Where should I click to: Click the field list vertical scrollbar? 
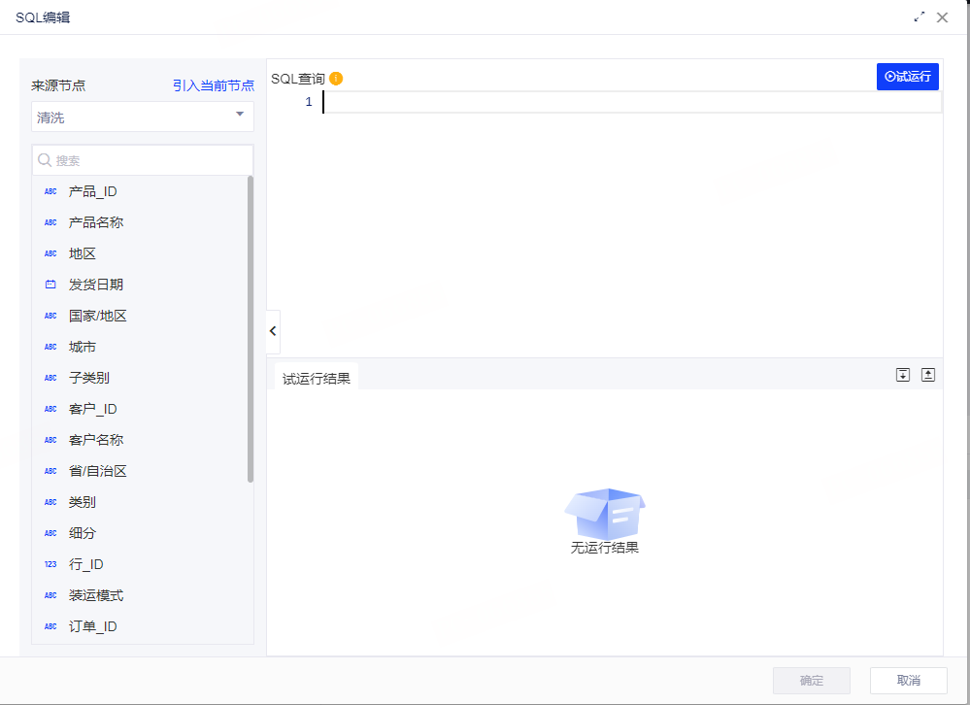tap(251, 330)
